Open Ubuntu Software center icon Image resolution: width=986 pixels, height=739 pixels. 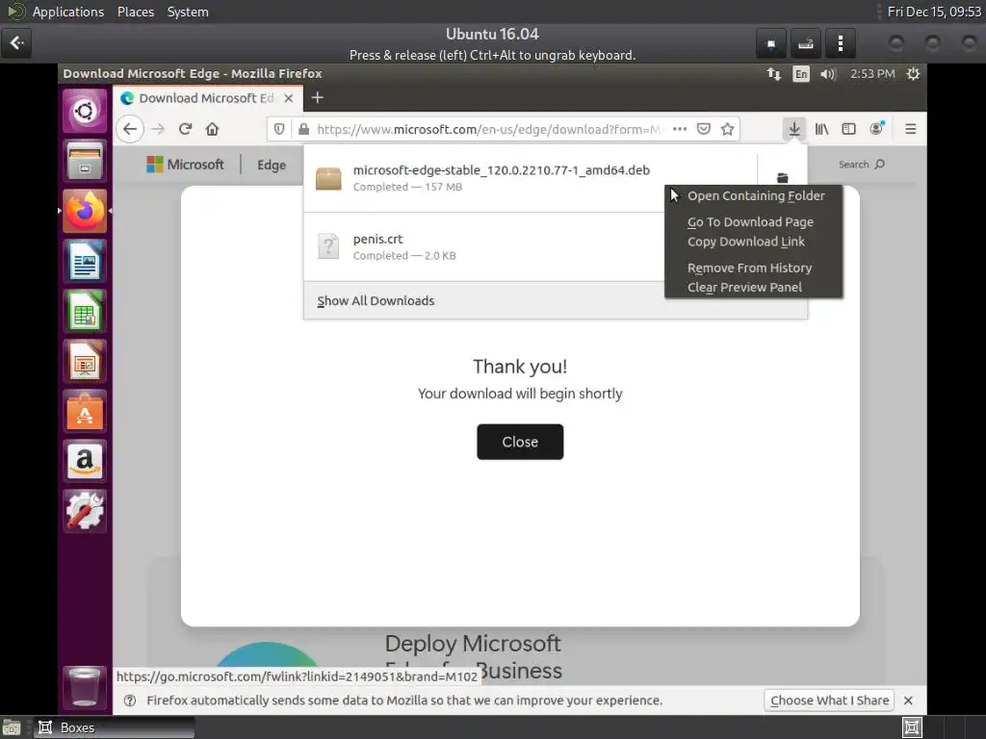click(x=85, y=412)
